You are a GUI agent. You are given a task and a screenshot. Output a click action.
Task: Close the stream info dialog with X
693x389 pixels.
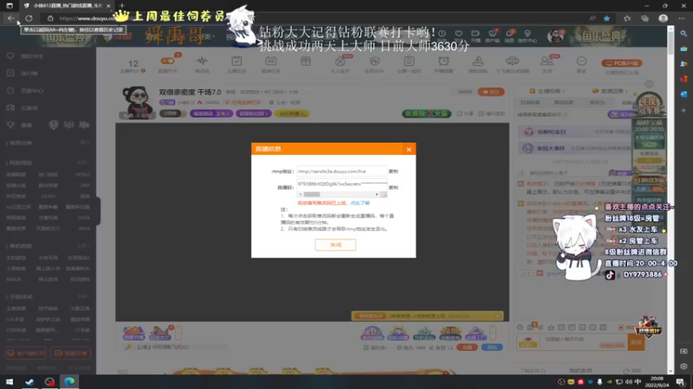click(409, 150)
